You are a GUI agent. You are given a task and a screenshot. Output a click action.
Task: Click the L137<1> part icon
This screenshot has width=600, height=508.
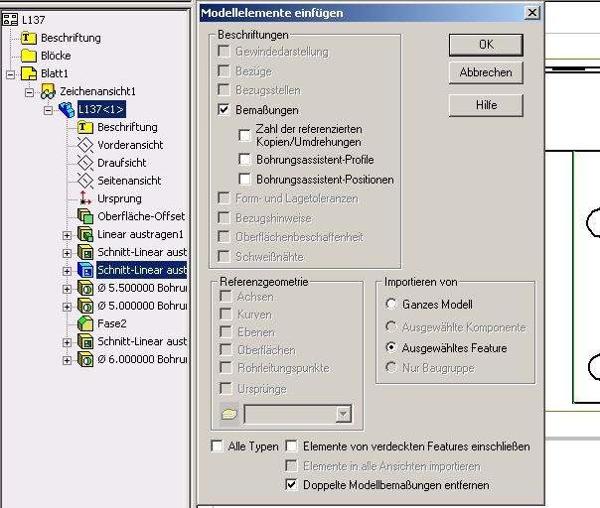tap(67, 109)
